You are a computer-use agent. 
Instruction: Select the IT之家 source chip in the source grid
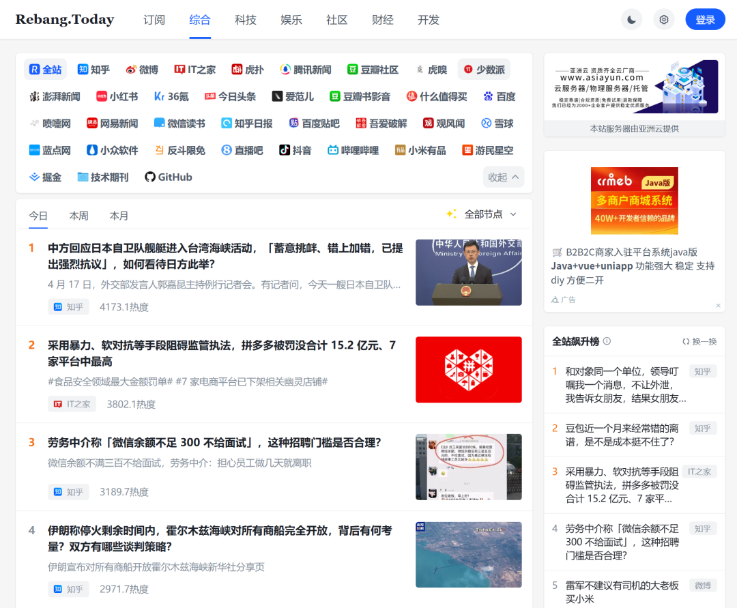(x=194, y=70)
